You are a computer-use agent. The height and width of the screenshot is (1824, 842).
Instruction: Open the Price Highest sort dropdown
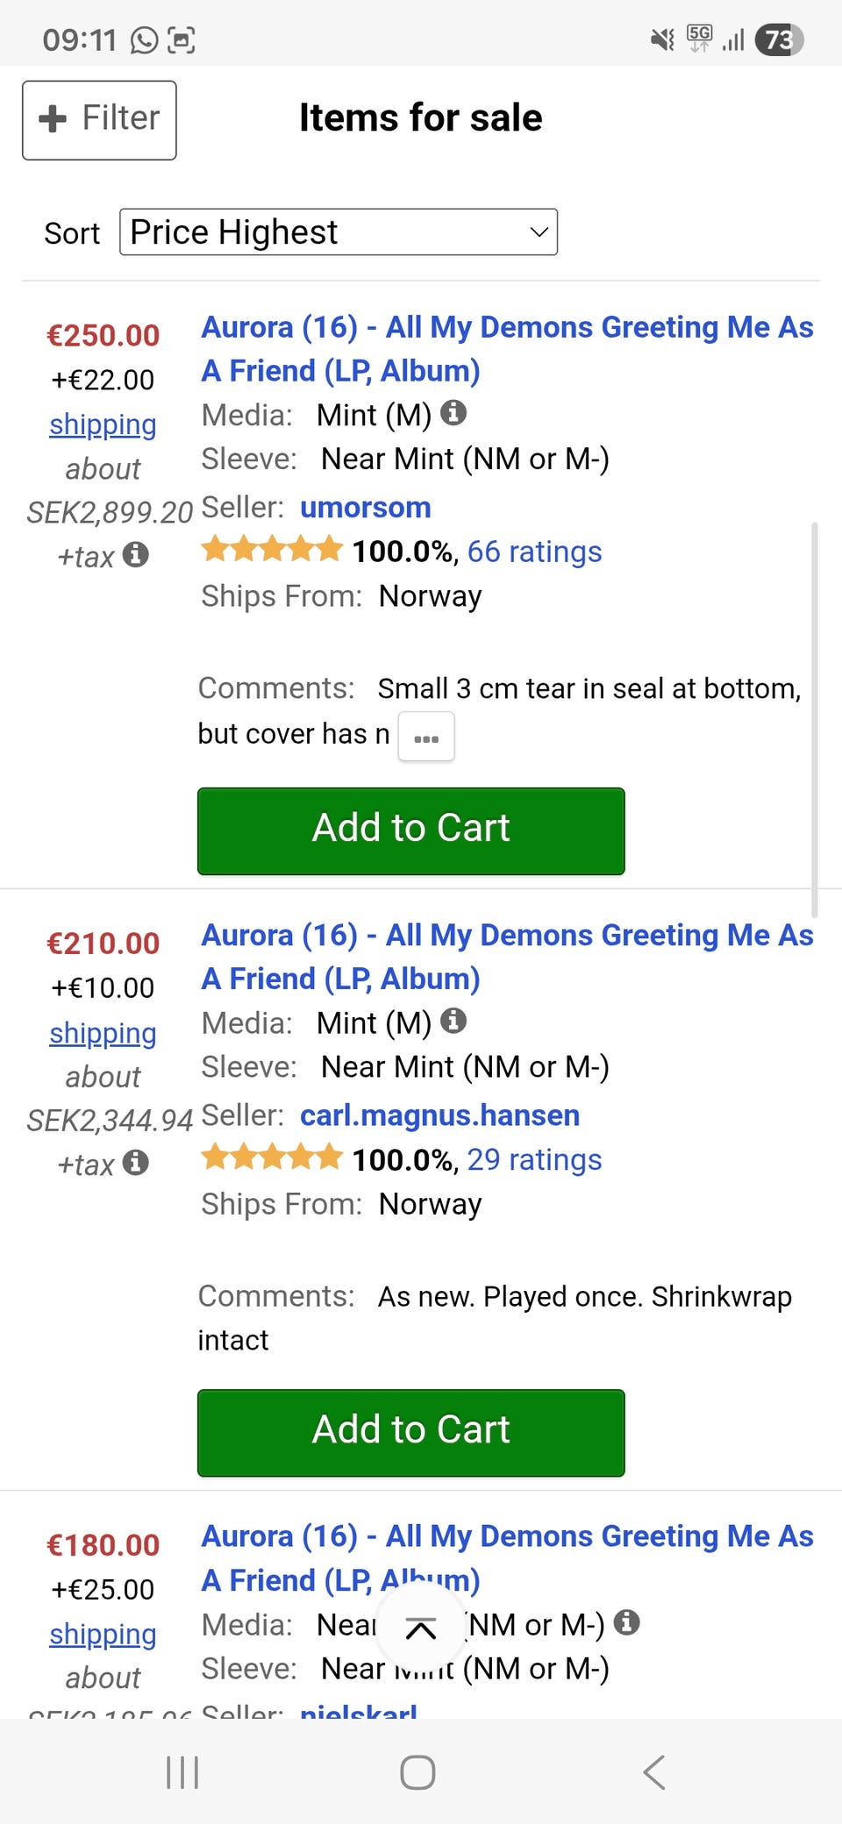tap(339, 232)
